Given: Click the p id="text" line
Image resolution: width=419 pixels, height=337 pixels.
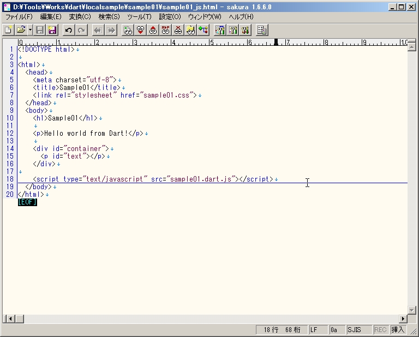Looking at the screenshot, I should (x=73, y=156).
